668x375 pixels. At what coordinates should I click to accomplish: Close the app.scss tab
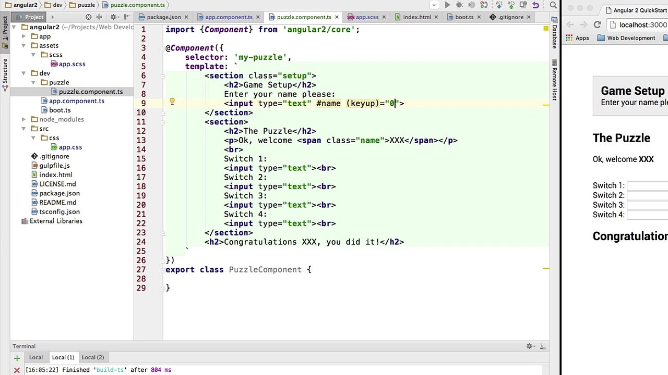coord(385,17)
